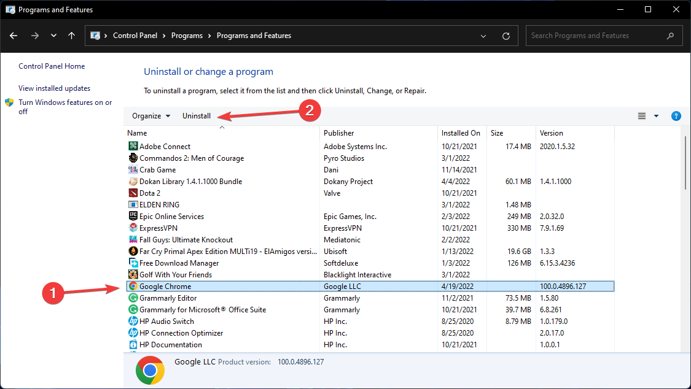Sort by Installed On column header
Screen dimensions: 691x389
(462, 133)
